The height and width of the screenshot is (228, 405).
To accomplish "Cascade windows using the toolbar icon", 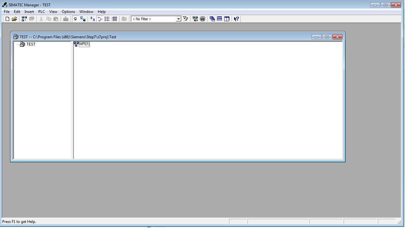I will coord(212,19).
